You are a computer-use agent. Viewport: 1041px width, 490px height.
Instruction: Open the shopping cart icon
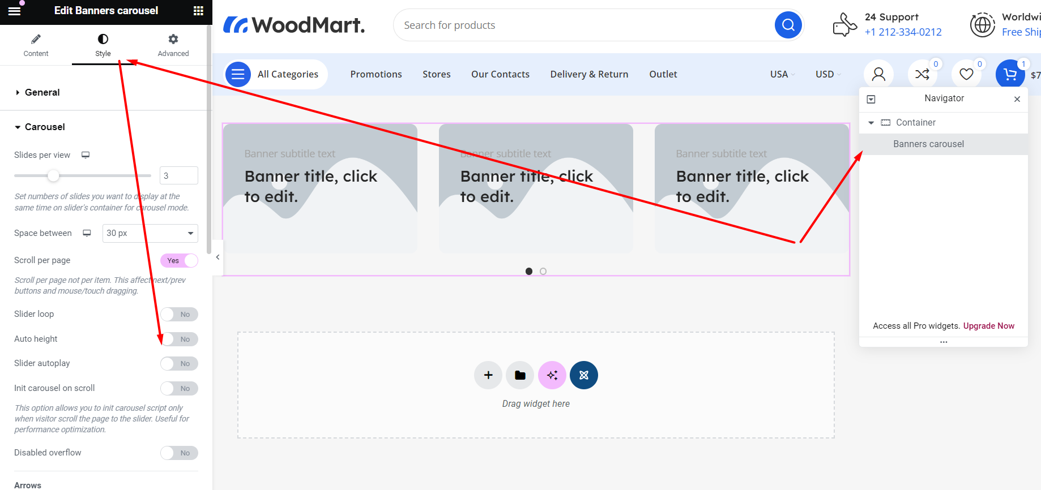1010,74
